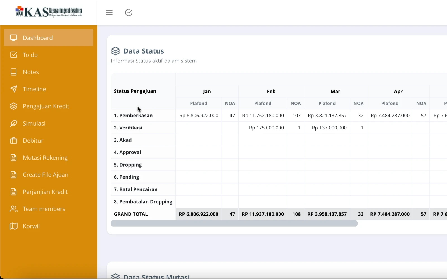Click the RP 3.958.137.857 grand total
Viewport: 447px width, 279px height.
pyautogui.click(x=327, y=214)
